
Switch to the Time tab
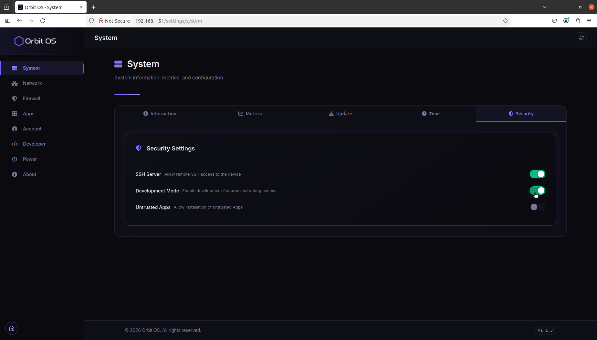click(431, 114)
